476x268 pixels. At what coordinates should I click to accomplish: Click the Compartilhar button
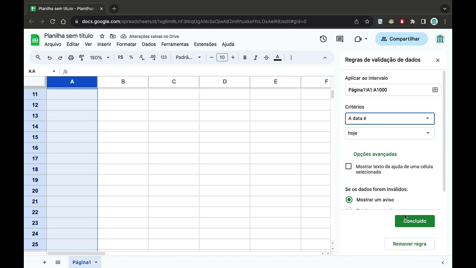point(401,39)
